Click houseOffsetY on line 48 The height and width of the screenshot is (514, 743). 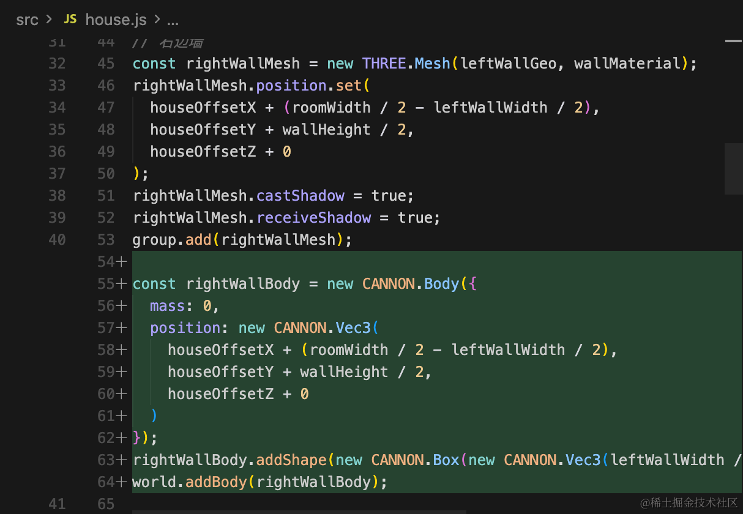203,130
